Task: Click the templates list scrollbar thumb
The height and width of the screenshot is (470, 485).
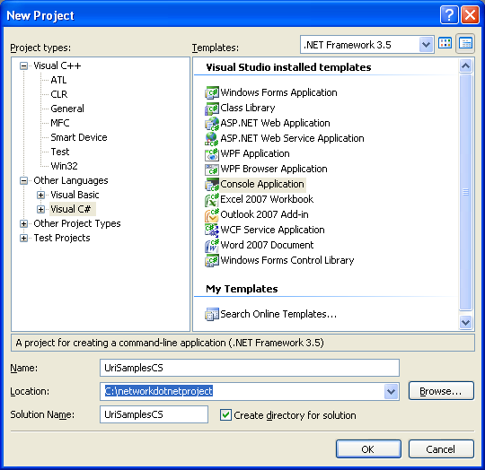Action: point(465,192)
